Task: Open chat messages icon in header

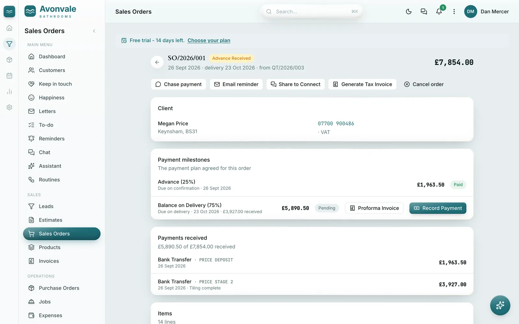Action: pyautogui.click(x=424, y=12)
